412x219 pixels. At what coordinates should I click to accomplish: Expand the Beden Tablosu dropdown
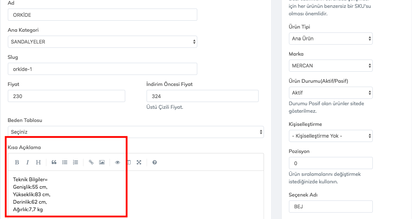136,132
